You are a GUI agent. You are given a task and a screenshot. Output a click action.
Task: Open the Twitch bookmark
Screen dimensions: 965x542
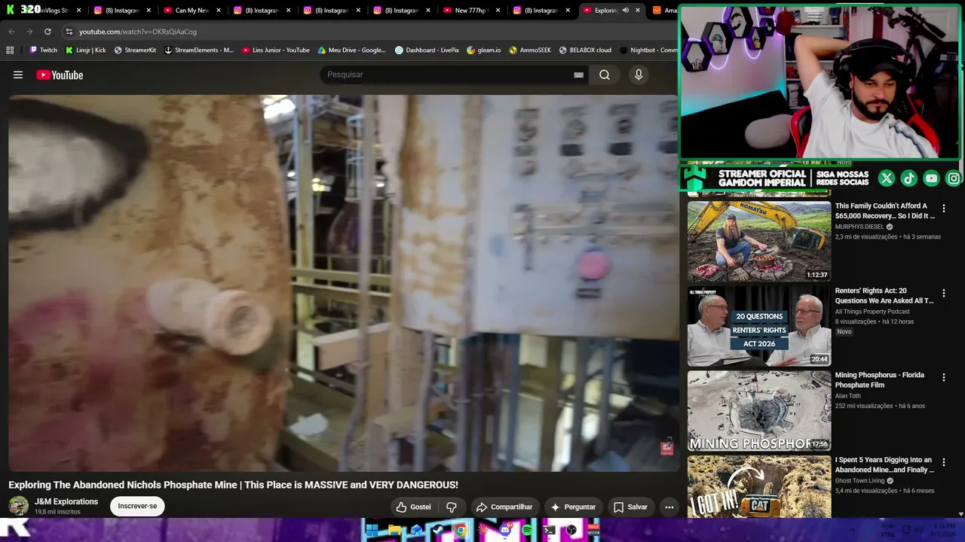pyautogui.click(x=43, y=50)
